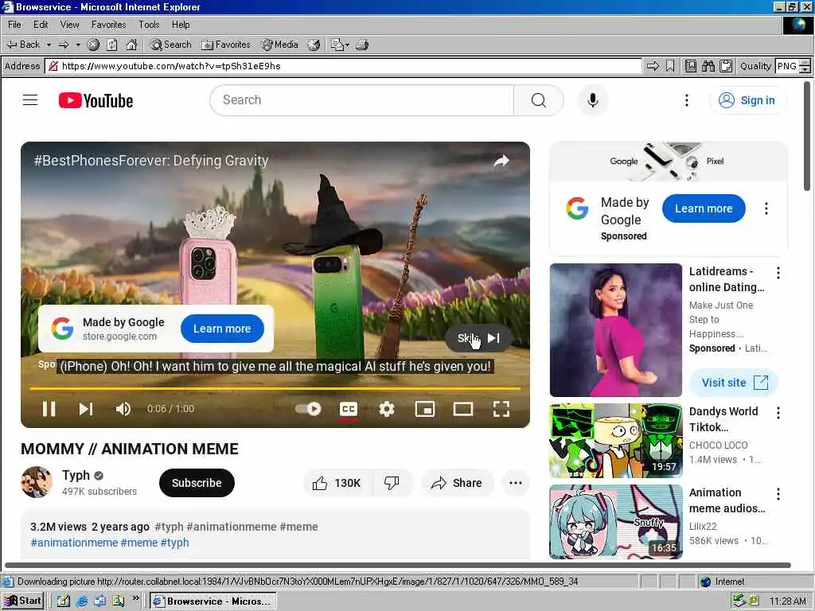Refresh the page using the Refresh icon

(x=112, y=45)
